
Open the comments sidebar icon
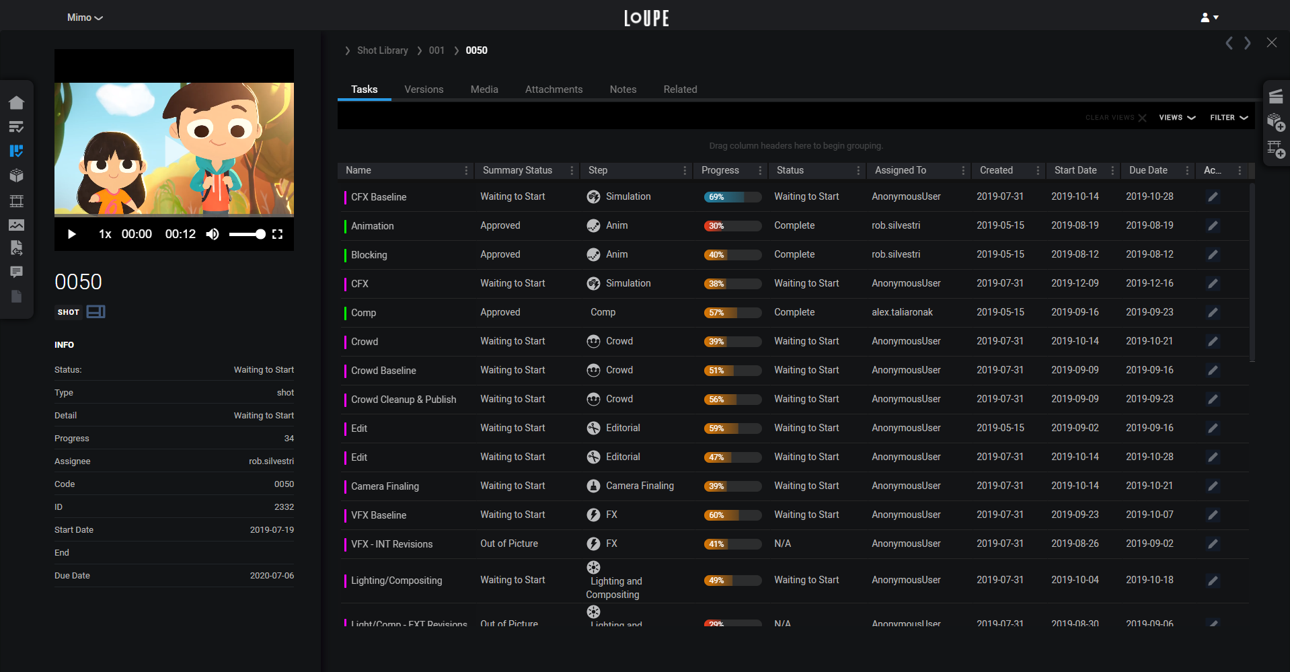tap(17, 272)
